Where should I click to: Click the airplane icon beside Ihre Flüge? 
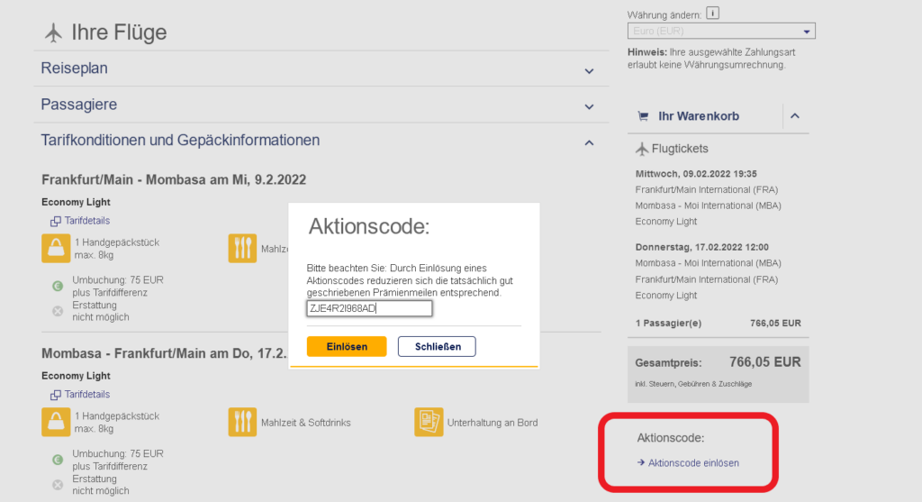coord(53,33)
